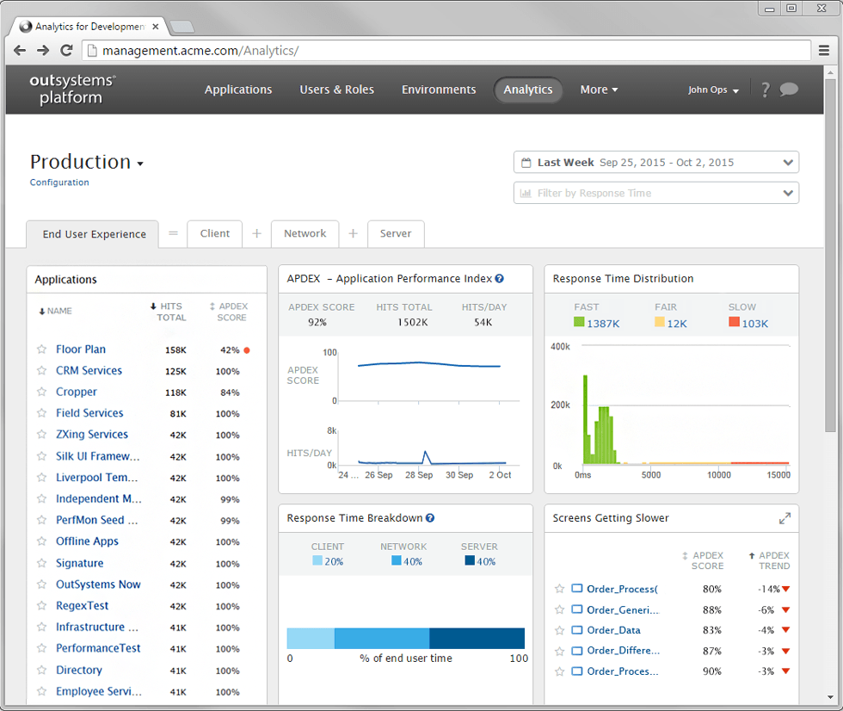The height and width of the screenshot is (711, 843).
Task: Open the Applications menu item
Action: point(238,90)
